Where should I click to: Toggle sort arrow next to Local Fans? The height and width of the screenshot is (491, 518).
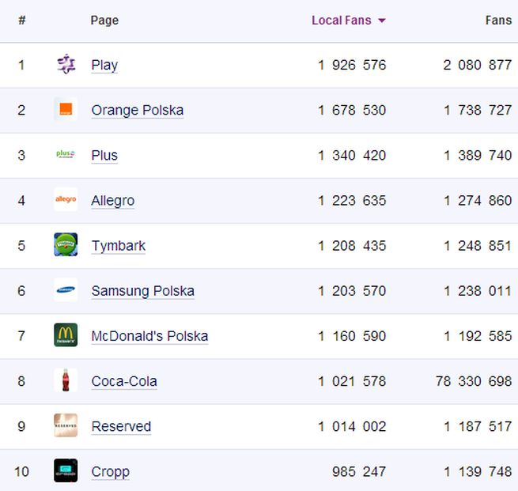(x=382, y=21)
